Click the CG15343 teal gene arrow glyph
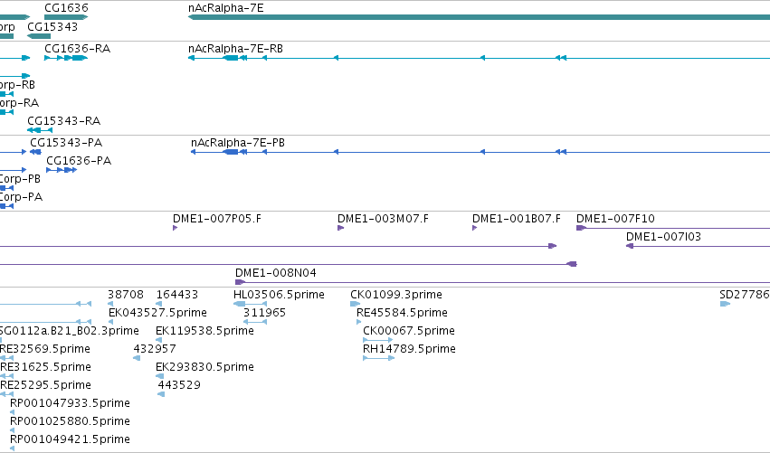770x453 pixels. coord(39,36)
